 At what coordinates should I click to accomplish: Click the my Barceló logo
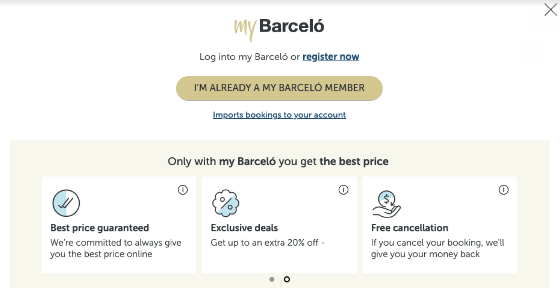pos(279,29)
